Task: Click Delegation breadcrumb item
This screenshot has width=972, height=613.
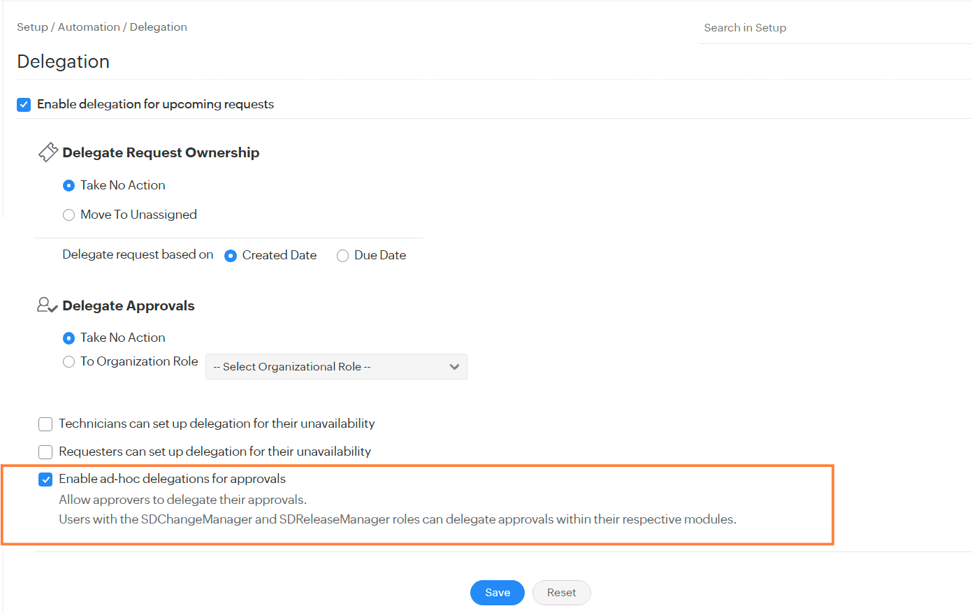Action: [x=159, y=27]
